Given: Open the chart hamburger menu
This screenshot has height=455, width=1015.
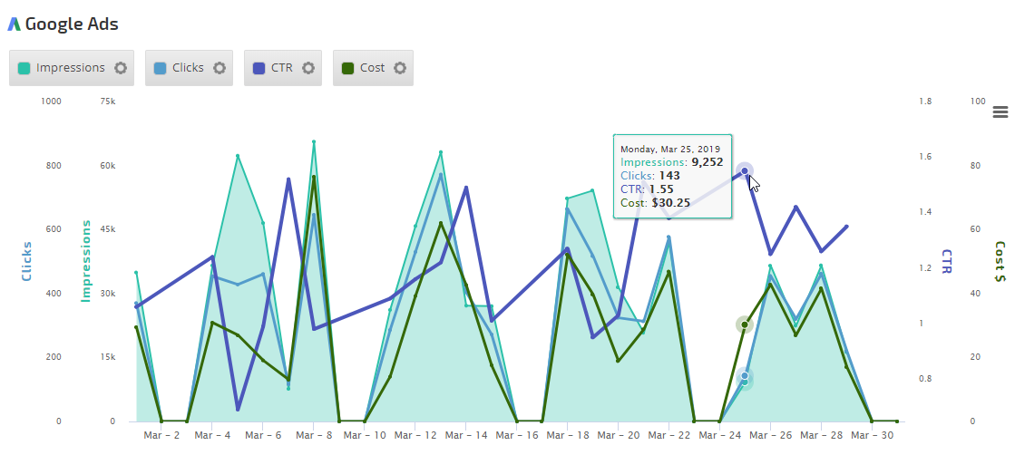Looking at the screenshot, I should (1000, 111).
